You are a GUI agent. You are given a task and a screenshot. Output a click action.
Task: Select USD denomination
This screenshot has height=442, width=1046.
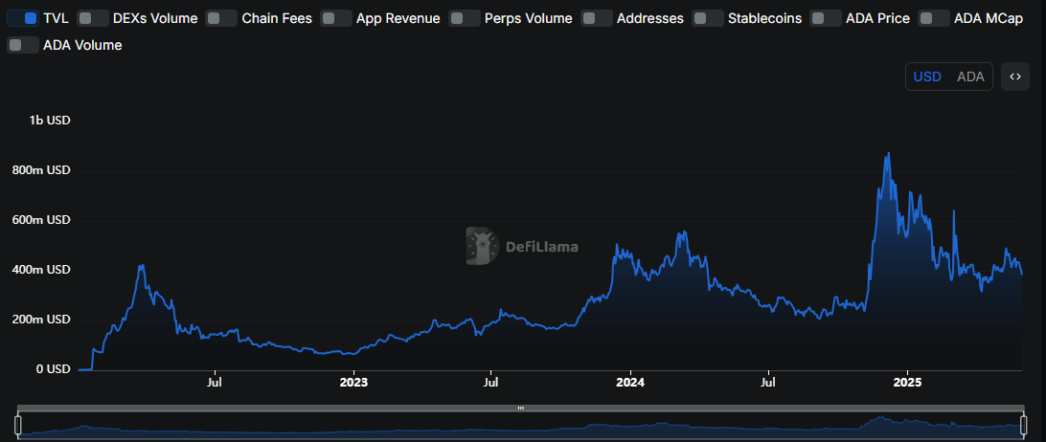pyautogui.click(x=927, y=77)
